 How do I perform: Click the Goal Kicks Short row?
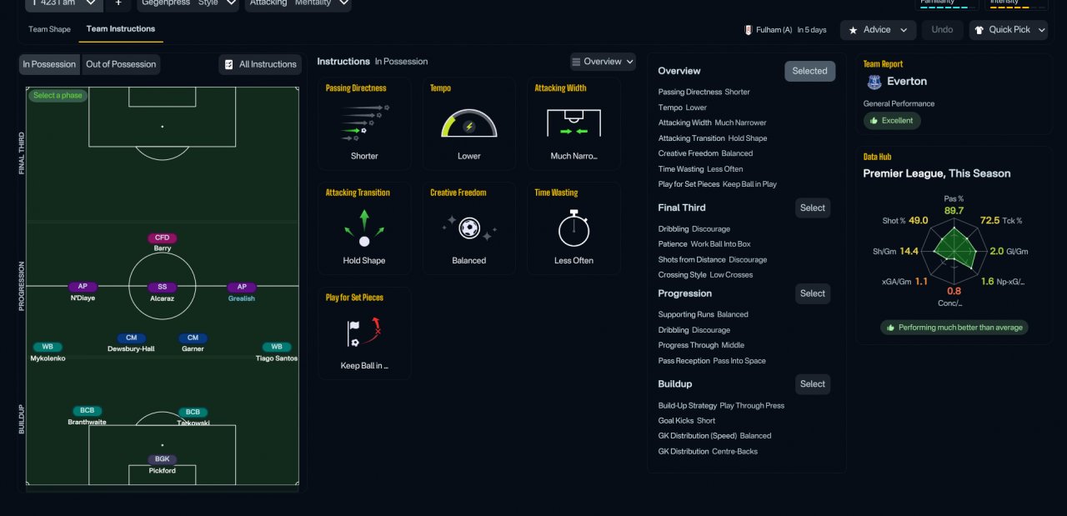(x=687, y=421)
